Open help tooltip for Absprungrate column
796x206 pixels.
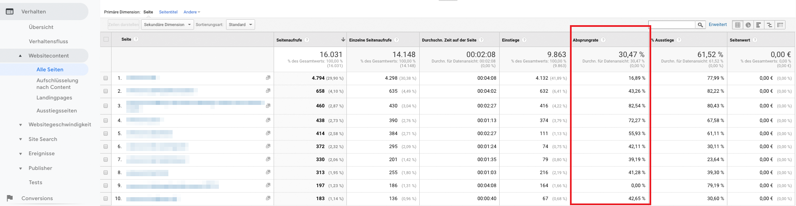click(603, 40)
